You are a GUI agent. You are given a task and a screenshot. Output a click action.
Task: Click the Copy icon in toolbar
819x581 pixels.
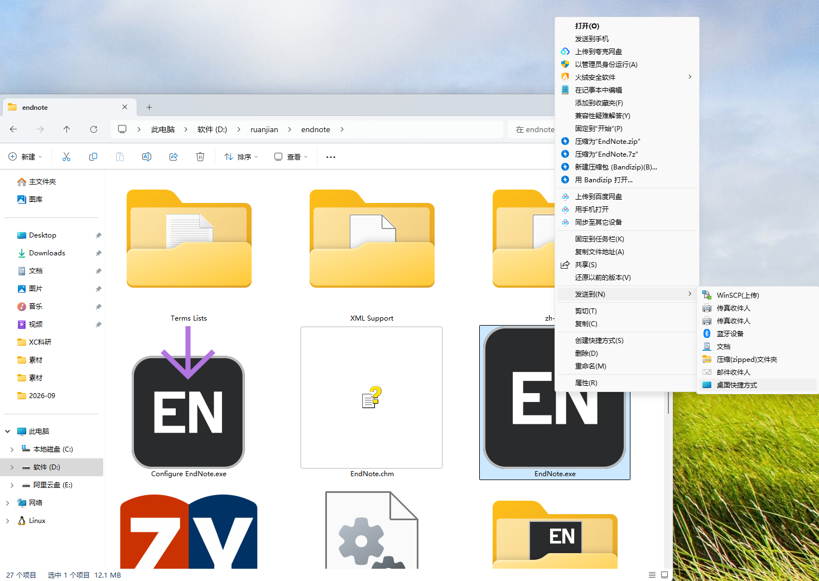[93, 157]
